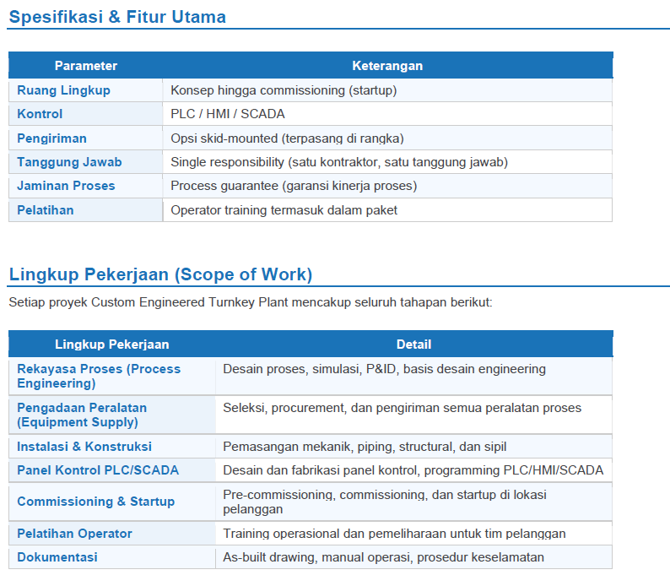Click the 'Process guarantee' description cell
The image size is (670, 586).
387,186
